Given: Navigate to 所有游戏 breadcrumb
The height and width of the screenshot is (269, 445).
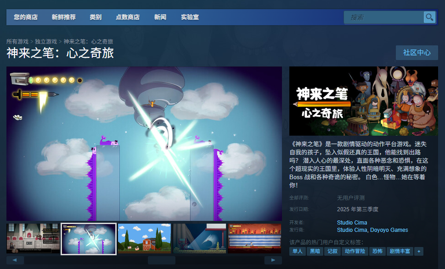Looking at the screenshot, I should (x=17, y=42).
